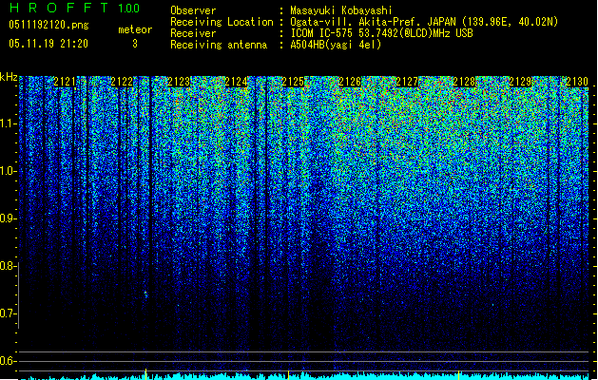The image size is (598, 380).
Task: Click the Receiving antenna label
Action: coord(219,45)
